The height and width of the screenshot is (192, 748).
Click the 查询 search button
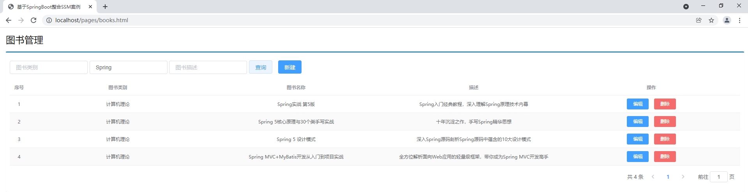point(261,67)
